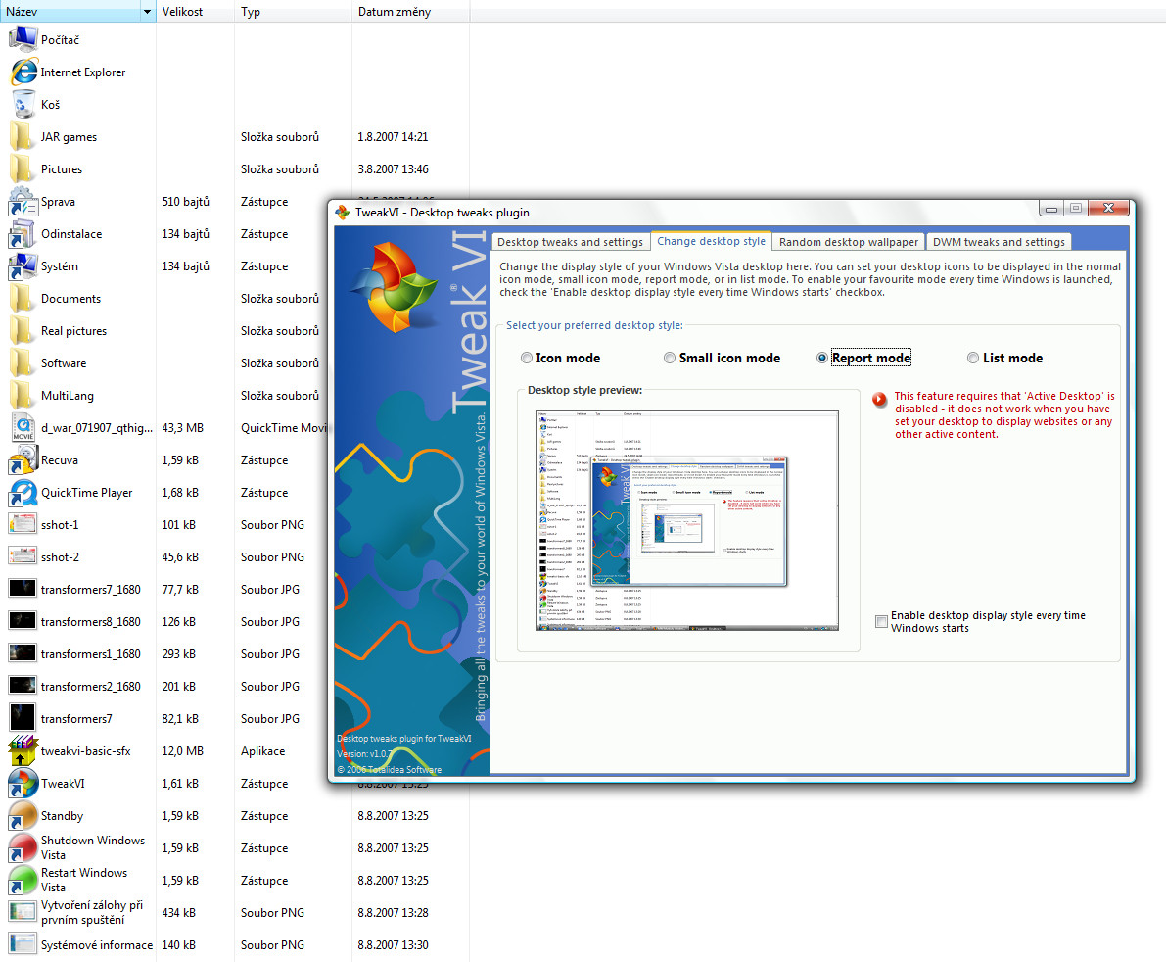
Task: Click the 8.8.2007 13:30 date cell
Action: 393,945
